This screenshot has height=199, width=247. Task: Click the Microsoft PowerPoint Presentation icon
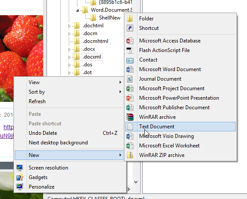(x=130, y=98)
